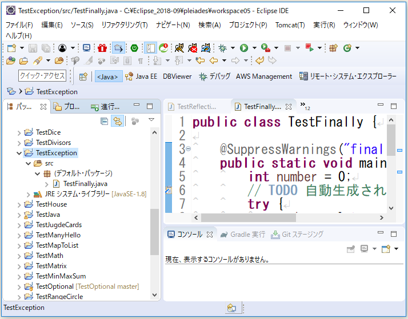Expand the TestFinally.java node
Screen dimensions: 408x319
pyautogui.click(x=47, y=184)
